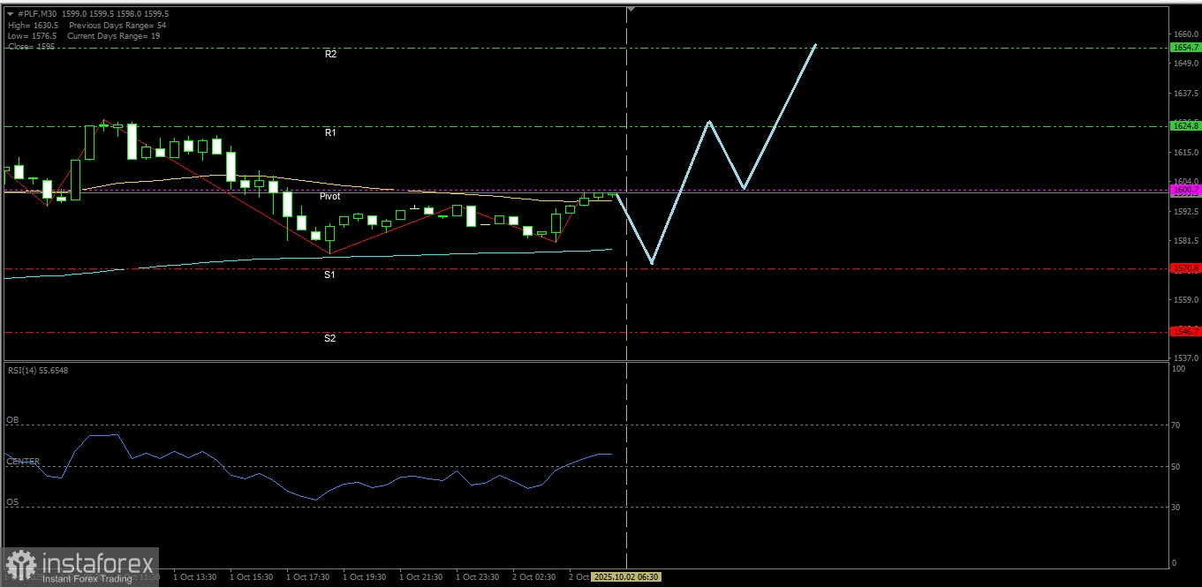Click the RSI(14) indicator label
Viewport: 1202px width, 587px height.
pyautogui.click(x=37, y=370)
